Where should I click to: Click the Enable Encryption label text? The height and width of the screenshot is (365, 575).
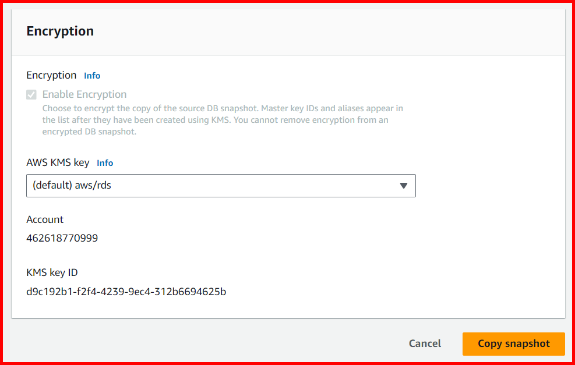84,94
